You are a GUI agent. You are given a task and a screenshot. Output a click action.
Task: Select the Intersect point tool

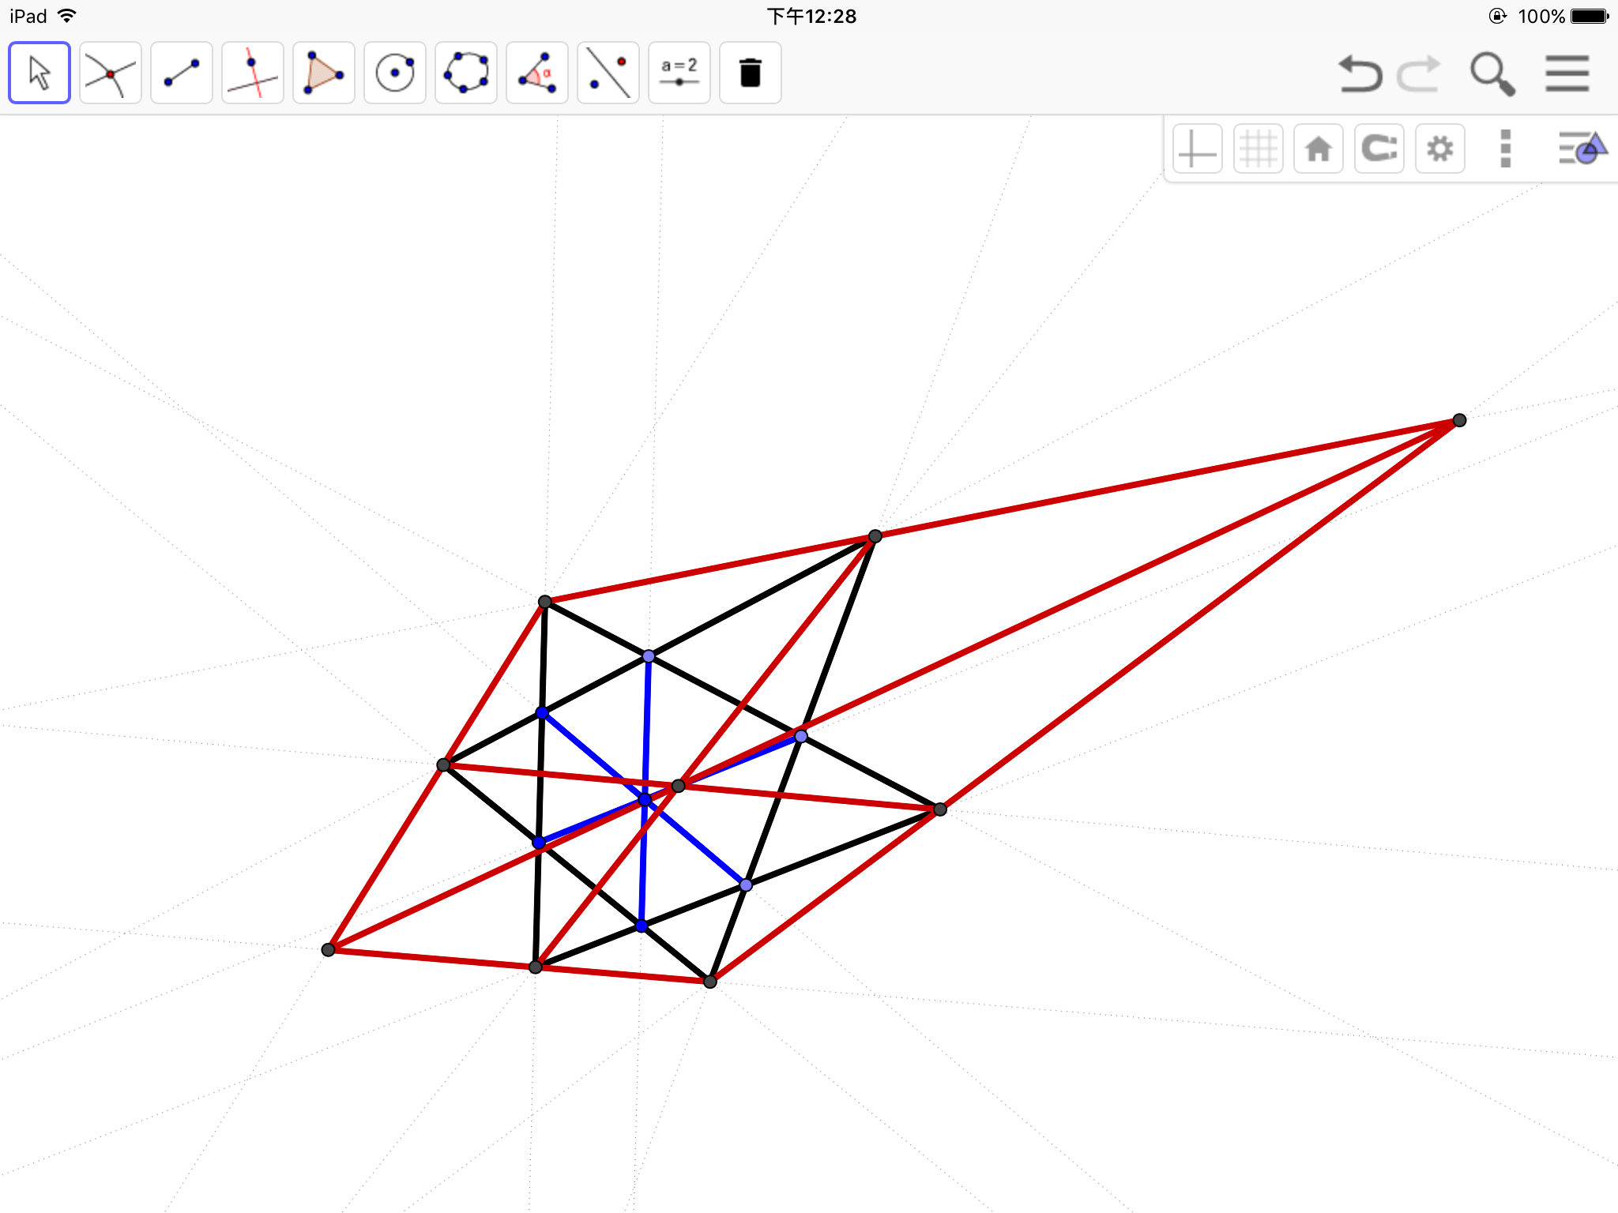111,73
